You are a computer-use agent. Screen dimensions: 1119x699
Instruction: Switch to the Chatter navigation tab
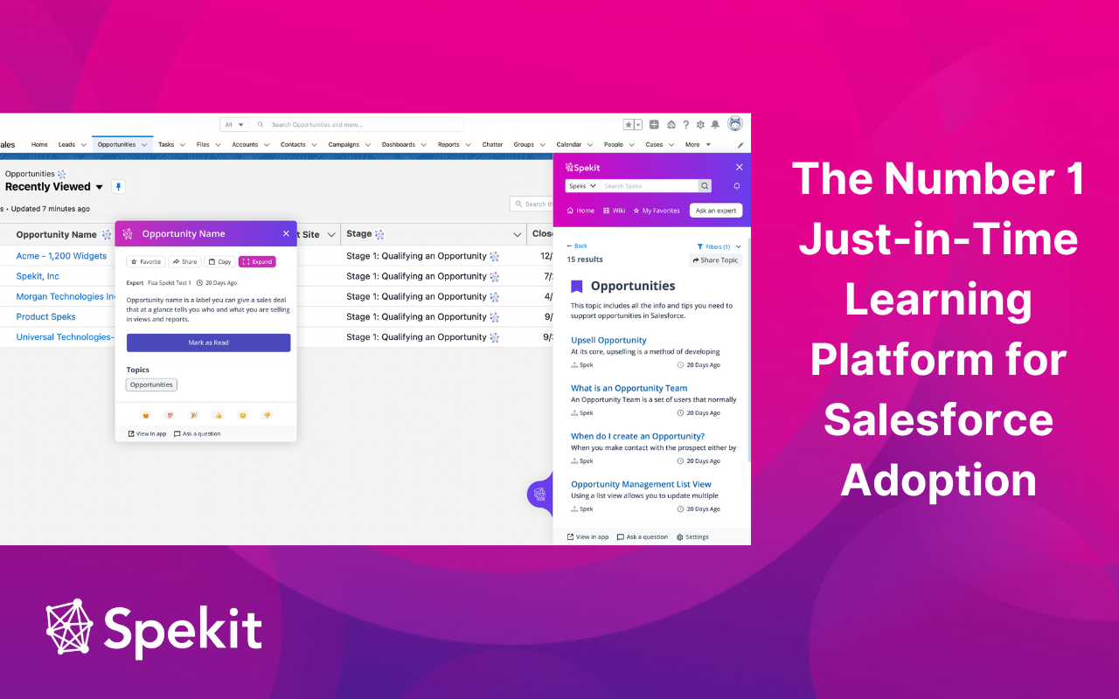click(x=492, y=145)
